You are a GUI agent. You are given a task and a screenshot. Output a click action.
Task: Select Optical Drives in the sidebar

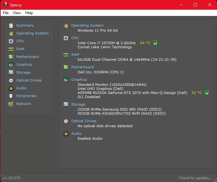(29, 80)
